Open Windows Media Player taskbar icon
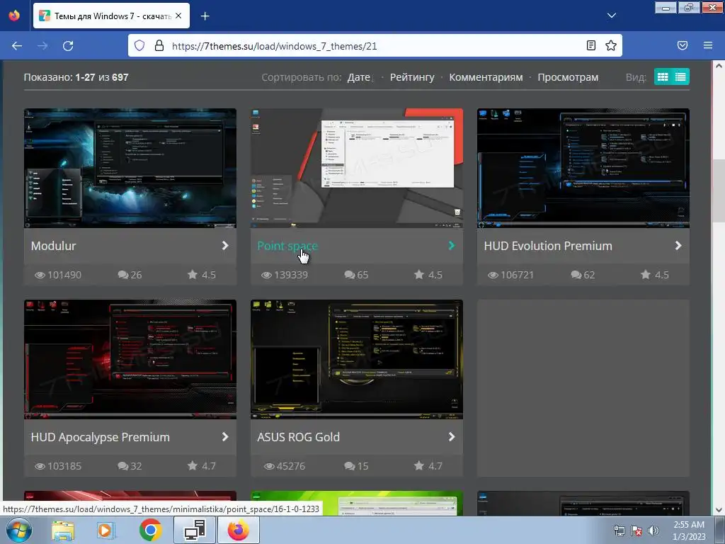The image size is (725, 544). (x=106, y=531)
